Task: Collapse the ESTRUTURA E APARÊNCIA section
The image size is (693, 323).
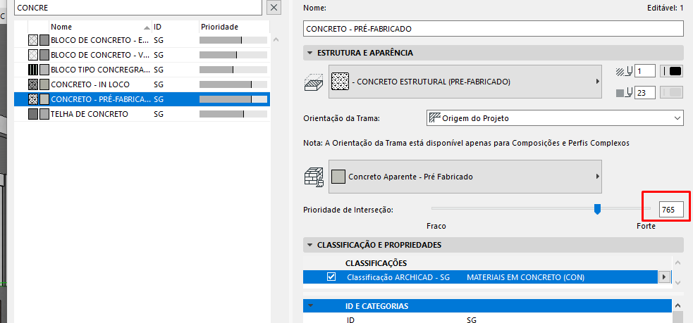Action: click(310, 53)
